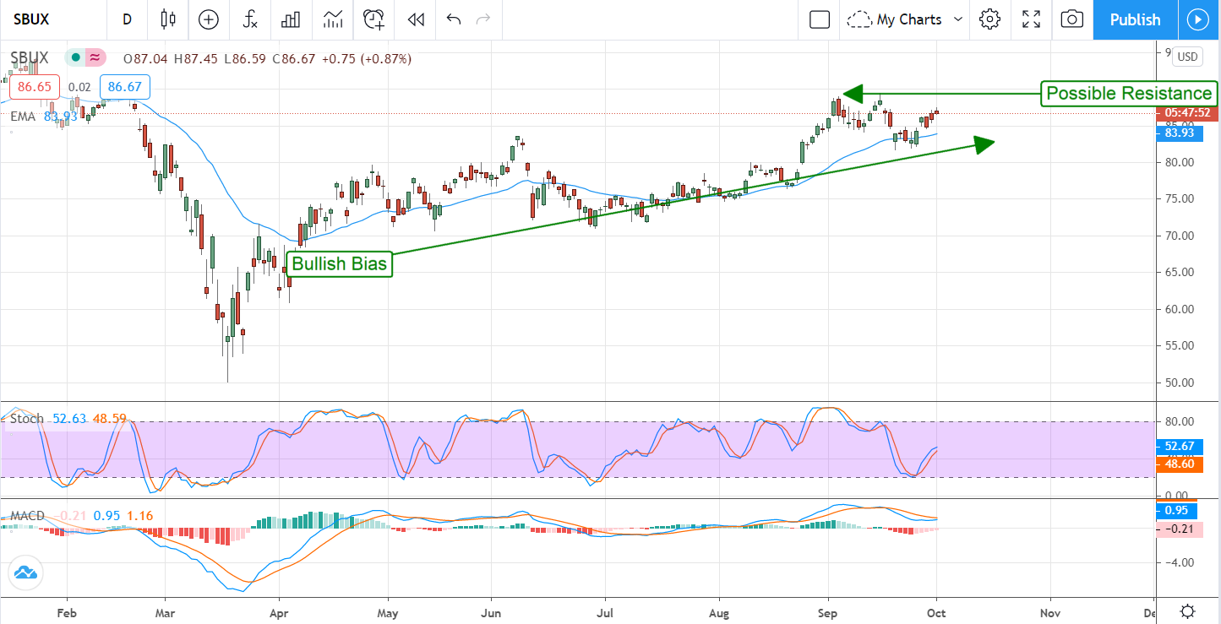The width and height of the screenshot is (1221, 624).
Task: Select the EMA indicator legend
Action: pos(23,117)
